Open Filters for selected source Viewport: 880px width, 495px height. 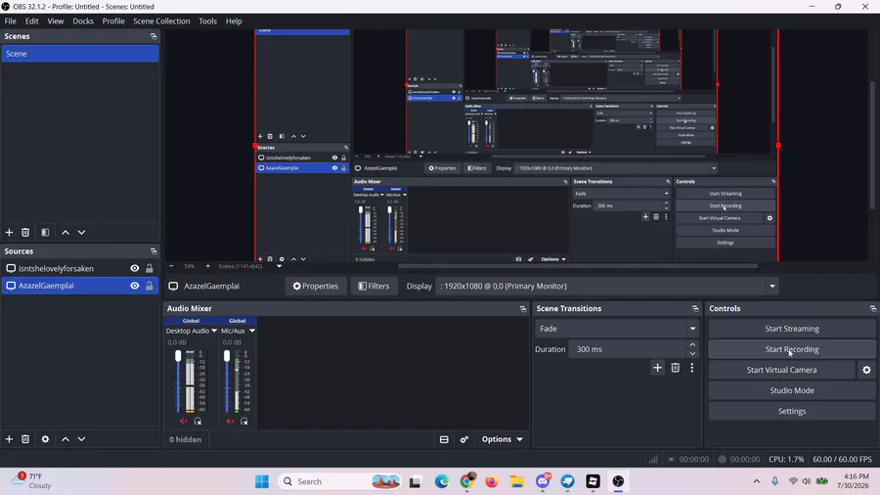(374, 287)
